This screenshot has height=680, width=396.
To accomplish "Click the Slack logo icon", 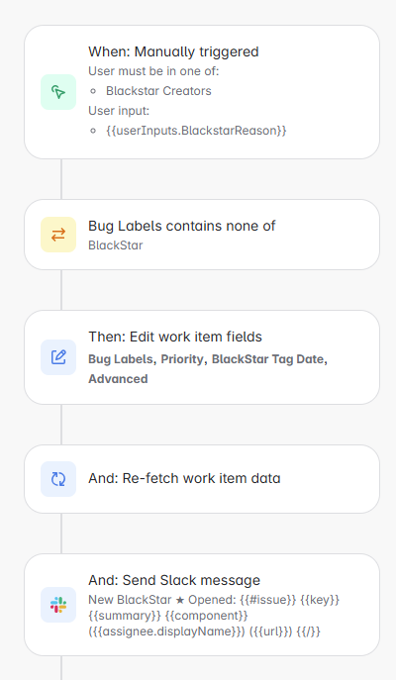I will (x=58, y=605).
